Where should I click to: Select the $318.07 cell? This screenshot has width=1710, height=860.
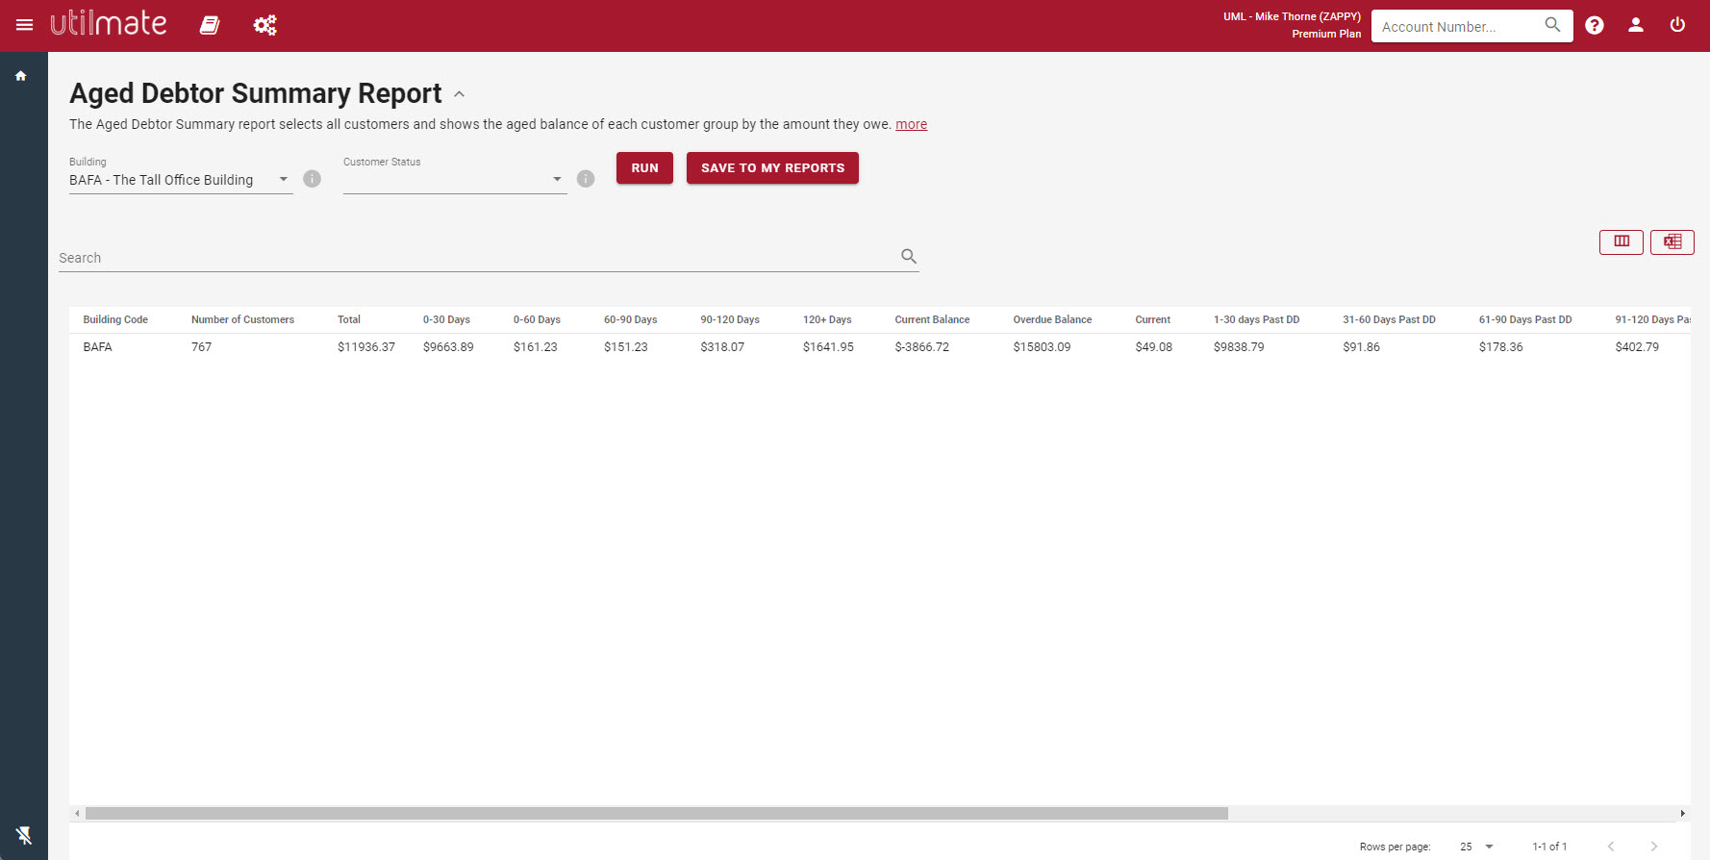click(x=722, y=347)
